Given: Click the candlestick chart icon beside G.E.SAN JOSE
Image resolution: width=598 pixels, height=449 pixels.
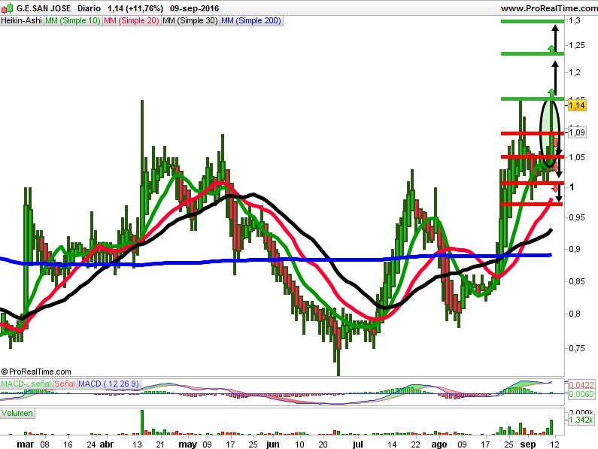Looking at the screenshot, I should 7,8.
